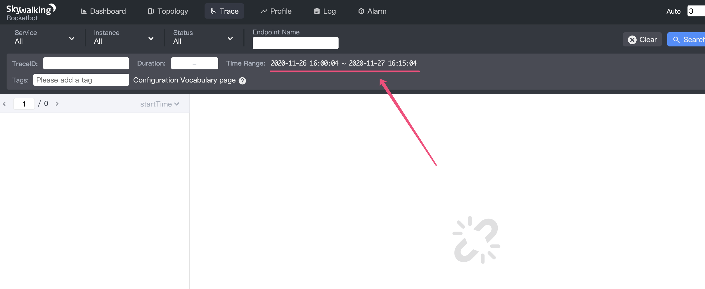
Task: Select the Trace tab
Action: coord(224,11)
